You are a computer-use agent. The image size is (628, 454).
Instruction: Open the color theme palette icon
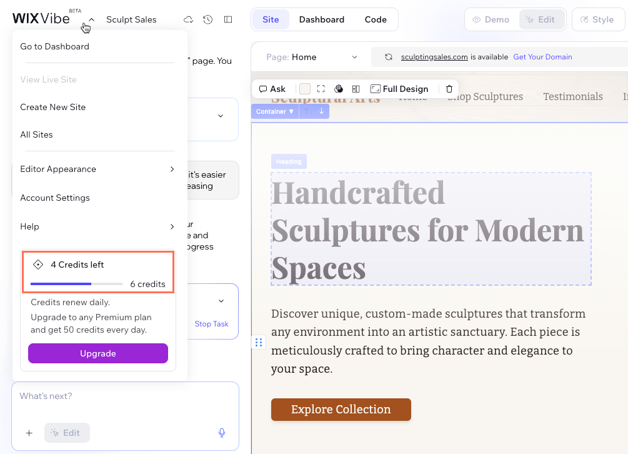(x=338, y=89)
